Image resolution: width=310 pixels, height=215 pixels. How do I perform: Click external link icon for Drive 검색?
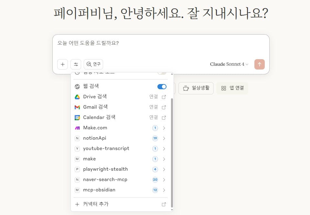164,97
